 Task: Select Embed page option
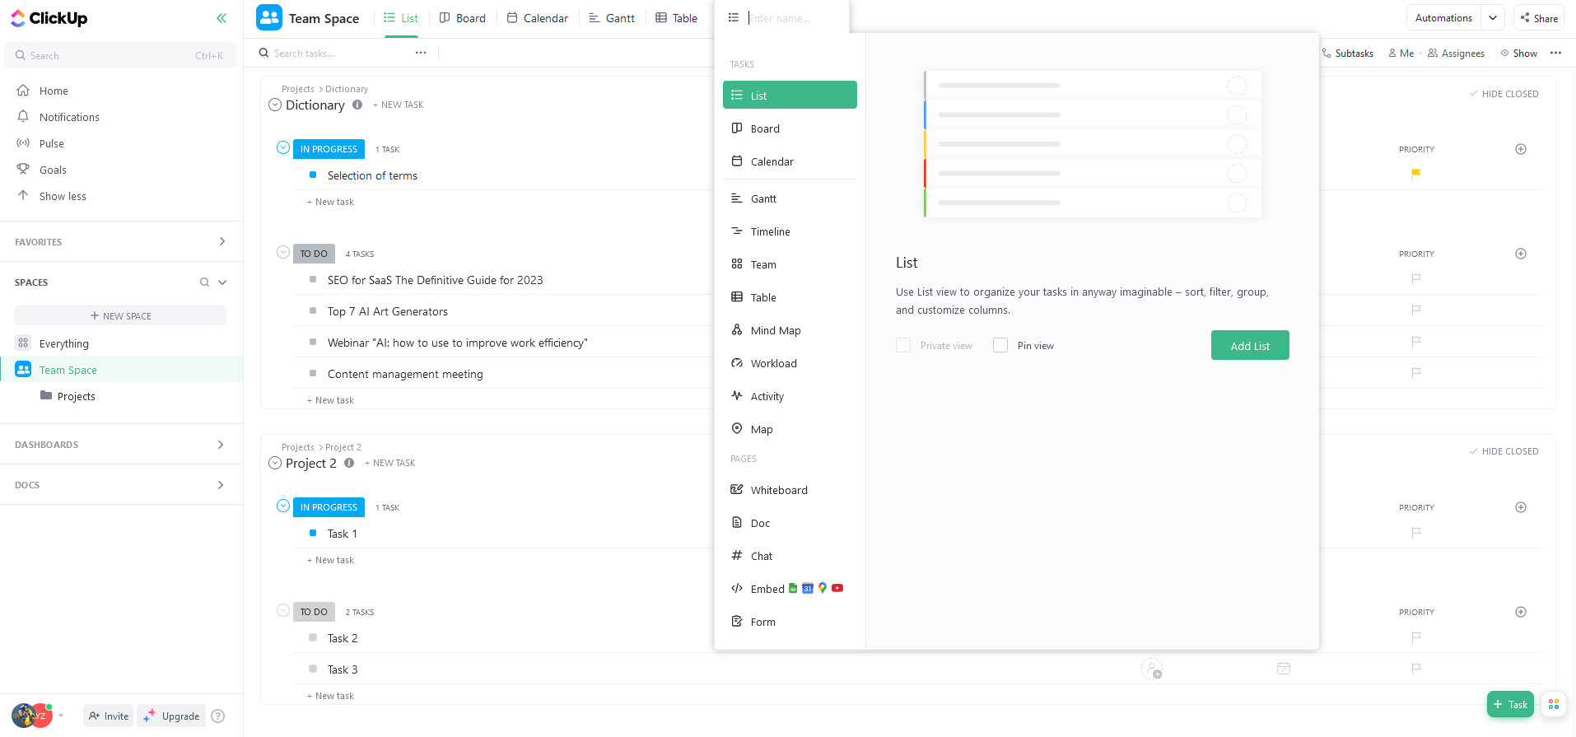(x=790, y=589)
